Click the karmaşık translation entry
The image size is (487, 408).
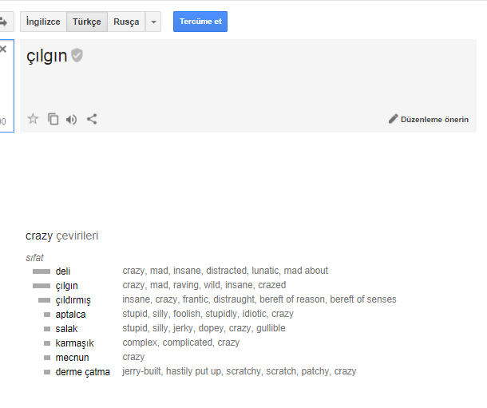click(74, 343)
